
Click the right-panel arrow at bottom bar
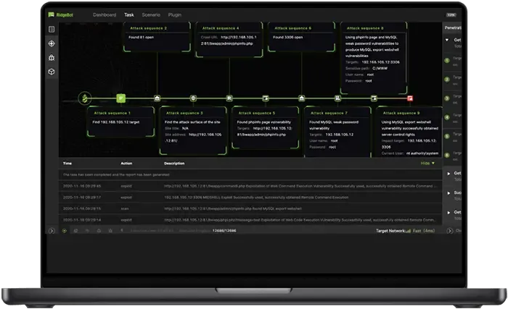click(x=449, y=231)
